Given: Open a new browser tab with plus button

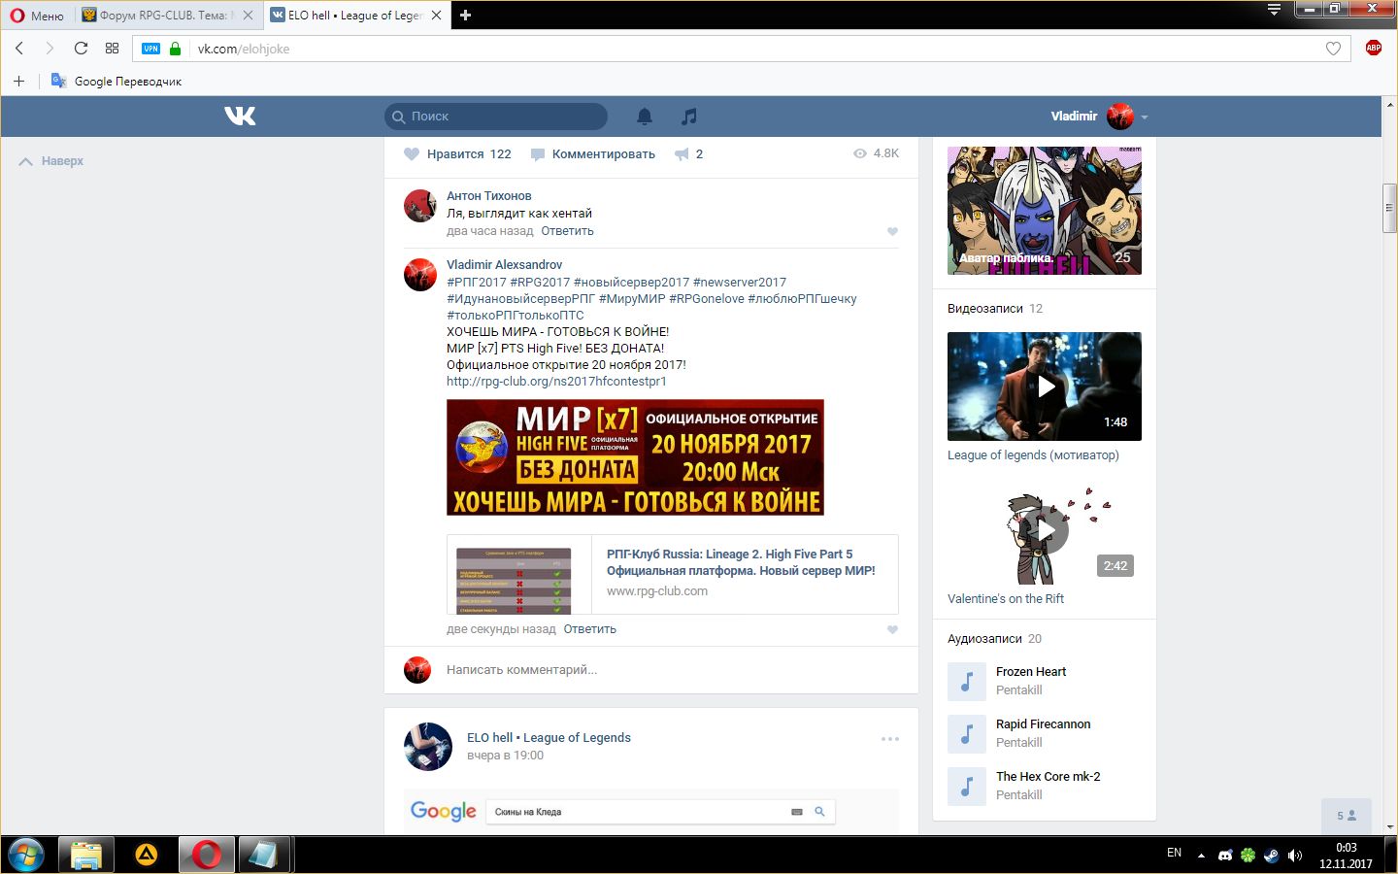Looking at the screenshot, I should (x=465, y=16).
